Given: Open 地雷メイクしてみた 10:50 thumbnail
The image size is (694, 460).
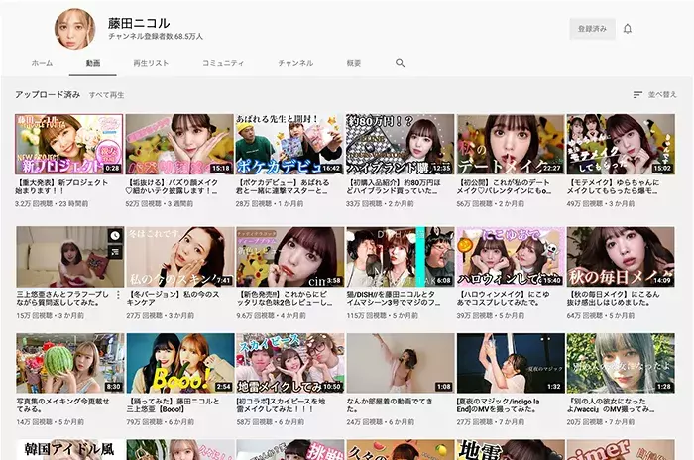Looking at the screenshot, I should (289, 364).
